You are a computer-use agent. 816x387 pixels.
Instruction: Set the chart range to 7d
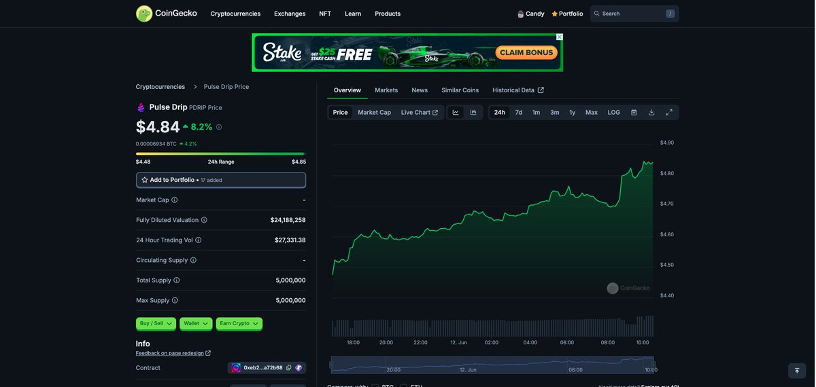tap(519, 113)
